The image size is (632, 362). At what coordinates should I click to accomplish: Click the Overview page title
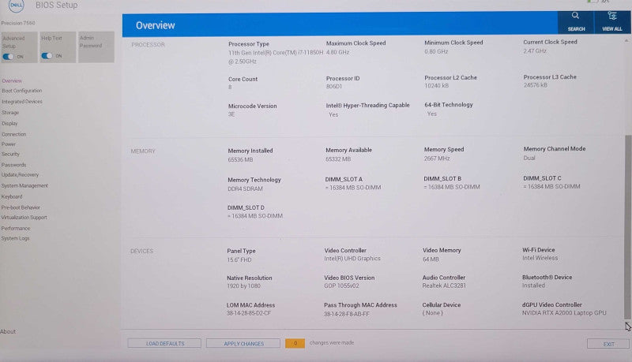pyautogui.click(x=155, y=25)
